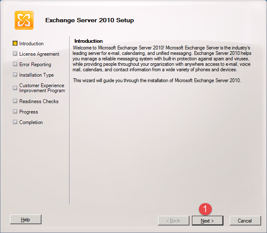
Task: Proceed with the Next button
Action: tap(207, 221)
